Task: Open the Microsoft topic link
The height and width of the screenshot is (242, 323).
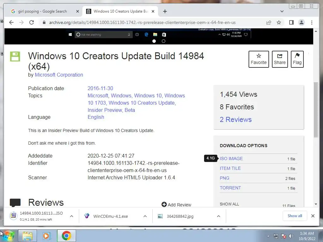Action: 98,95
